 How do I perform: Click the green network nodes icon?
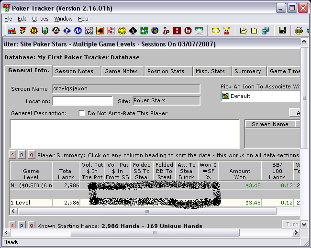[144, 31]
